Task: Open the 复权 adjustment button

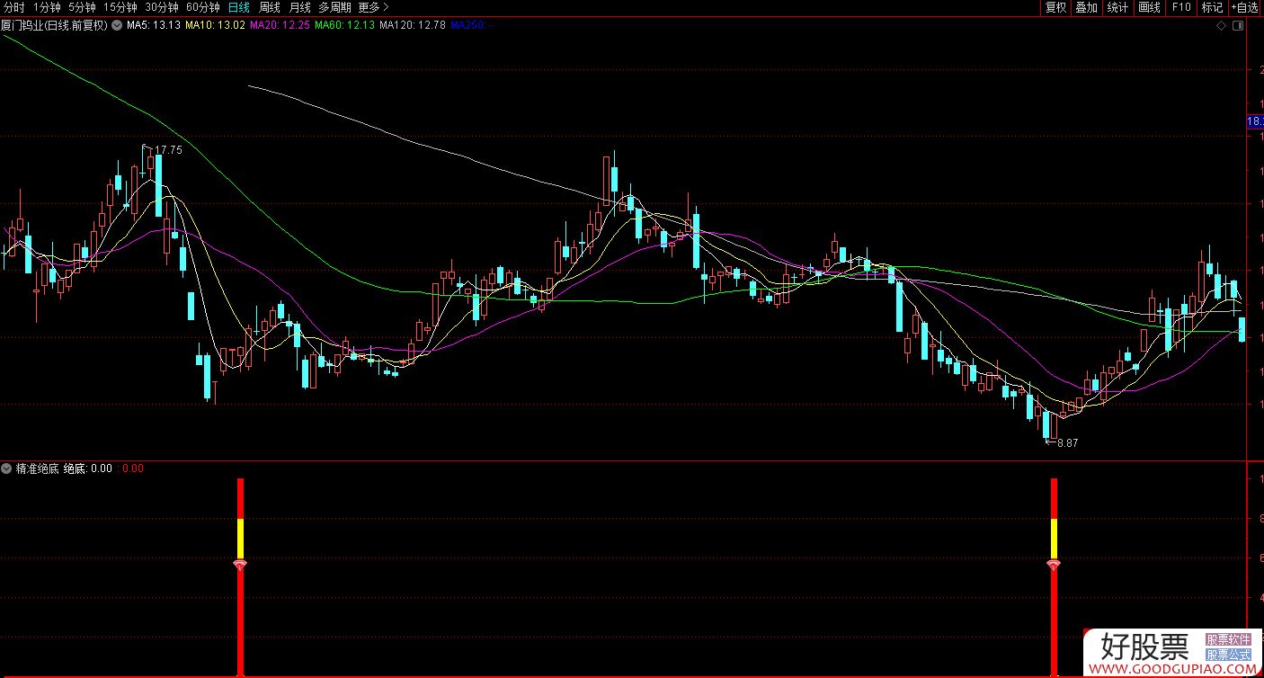Action: tap(1055, 7)
